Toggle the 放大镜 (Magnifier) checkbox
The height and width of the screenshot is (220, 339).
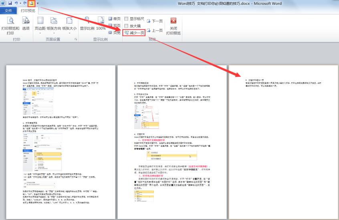coord(127,26)
